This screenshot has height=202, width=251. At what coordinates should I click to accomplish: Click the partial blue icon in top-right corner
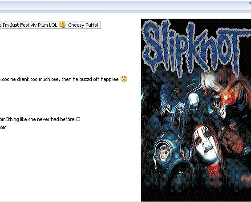pos(250,3)
